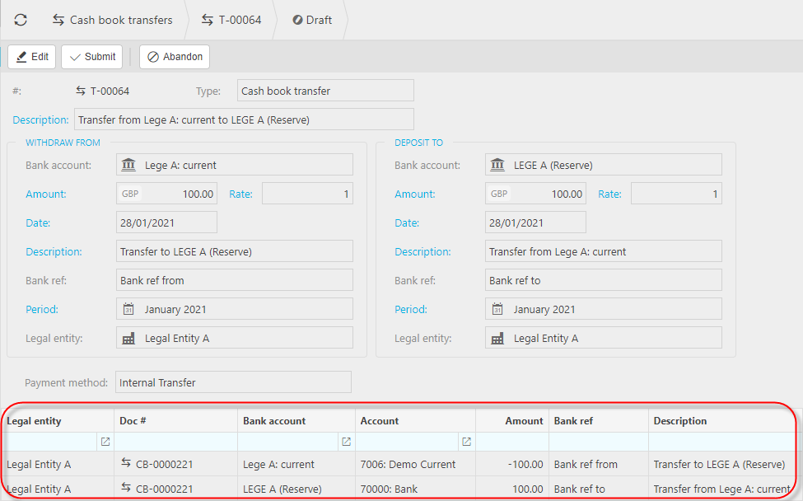Viewport: 803px width, 501px height.
Task: Abandon the draft transfer
Action: (175, 56)
